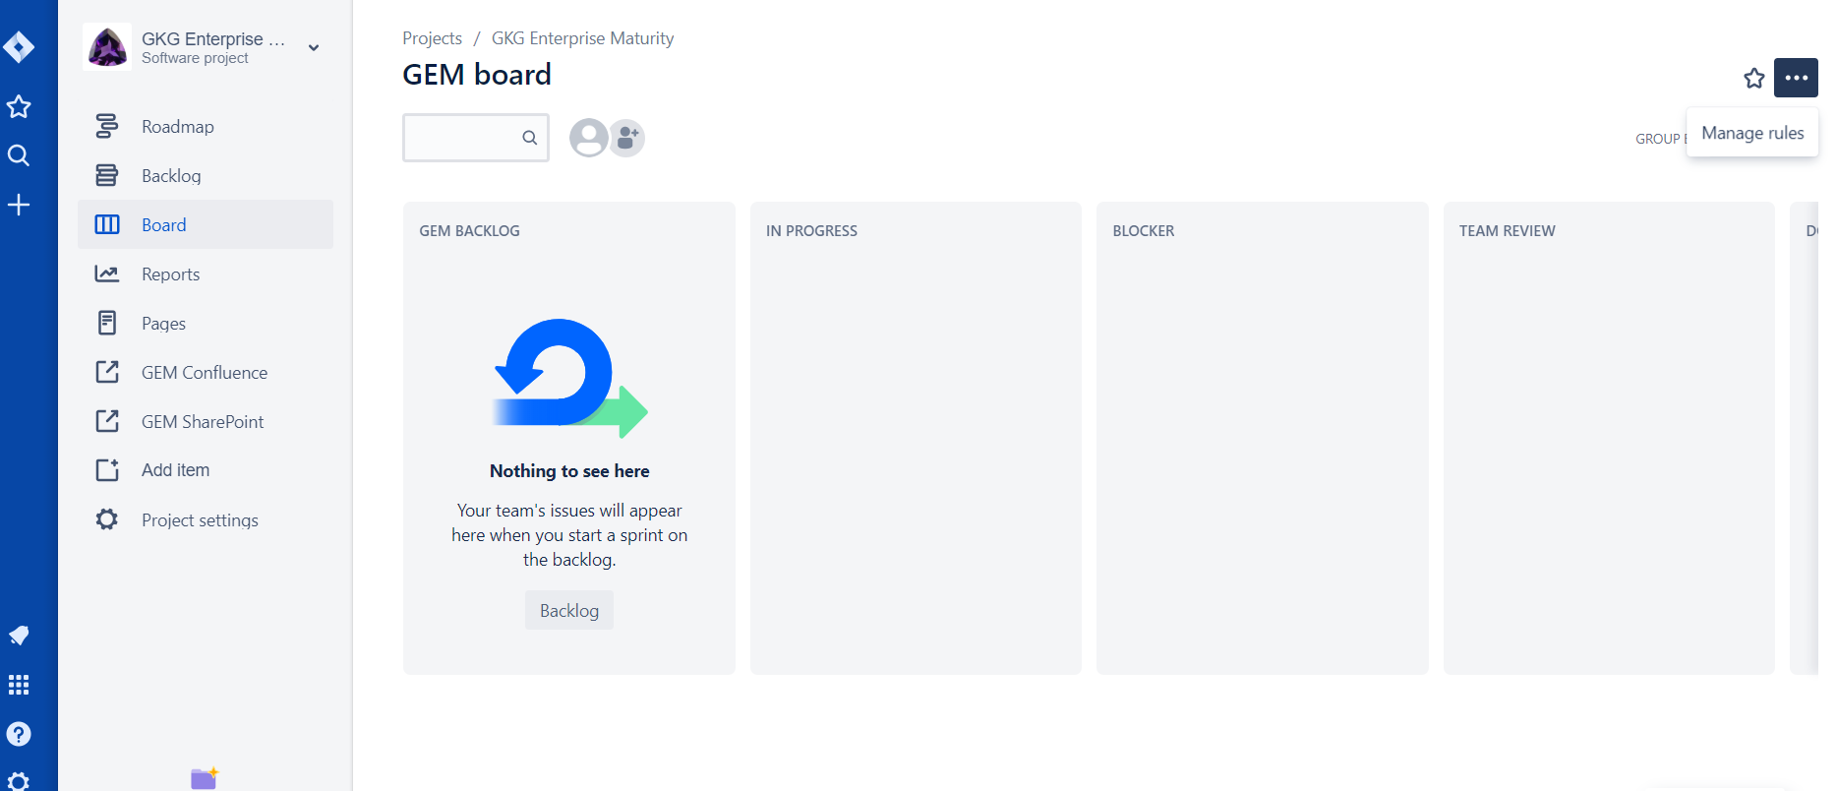Filter by the user avatar
1837x791 pixels.
pyautogui.click(x=589, y=138)
